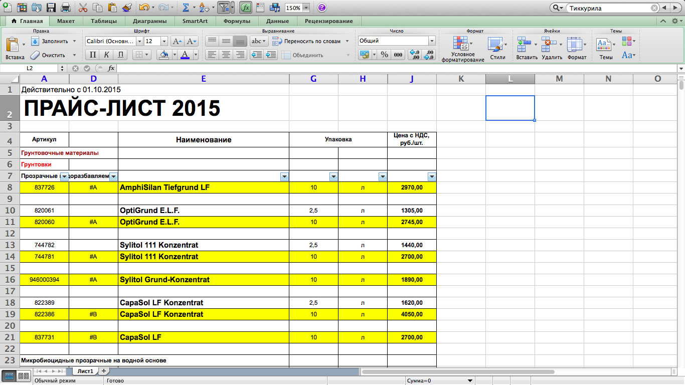Open filter dropdown in the Наименование column
Viewport: 685px width, 385px height.
click(284, 176)
